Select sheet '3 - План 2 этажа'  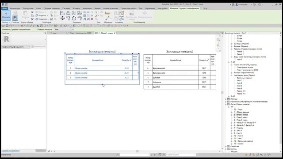coord(241,117)
